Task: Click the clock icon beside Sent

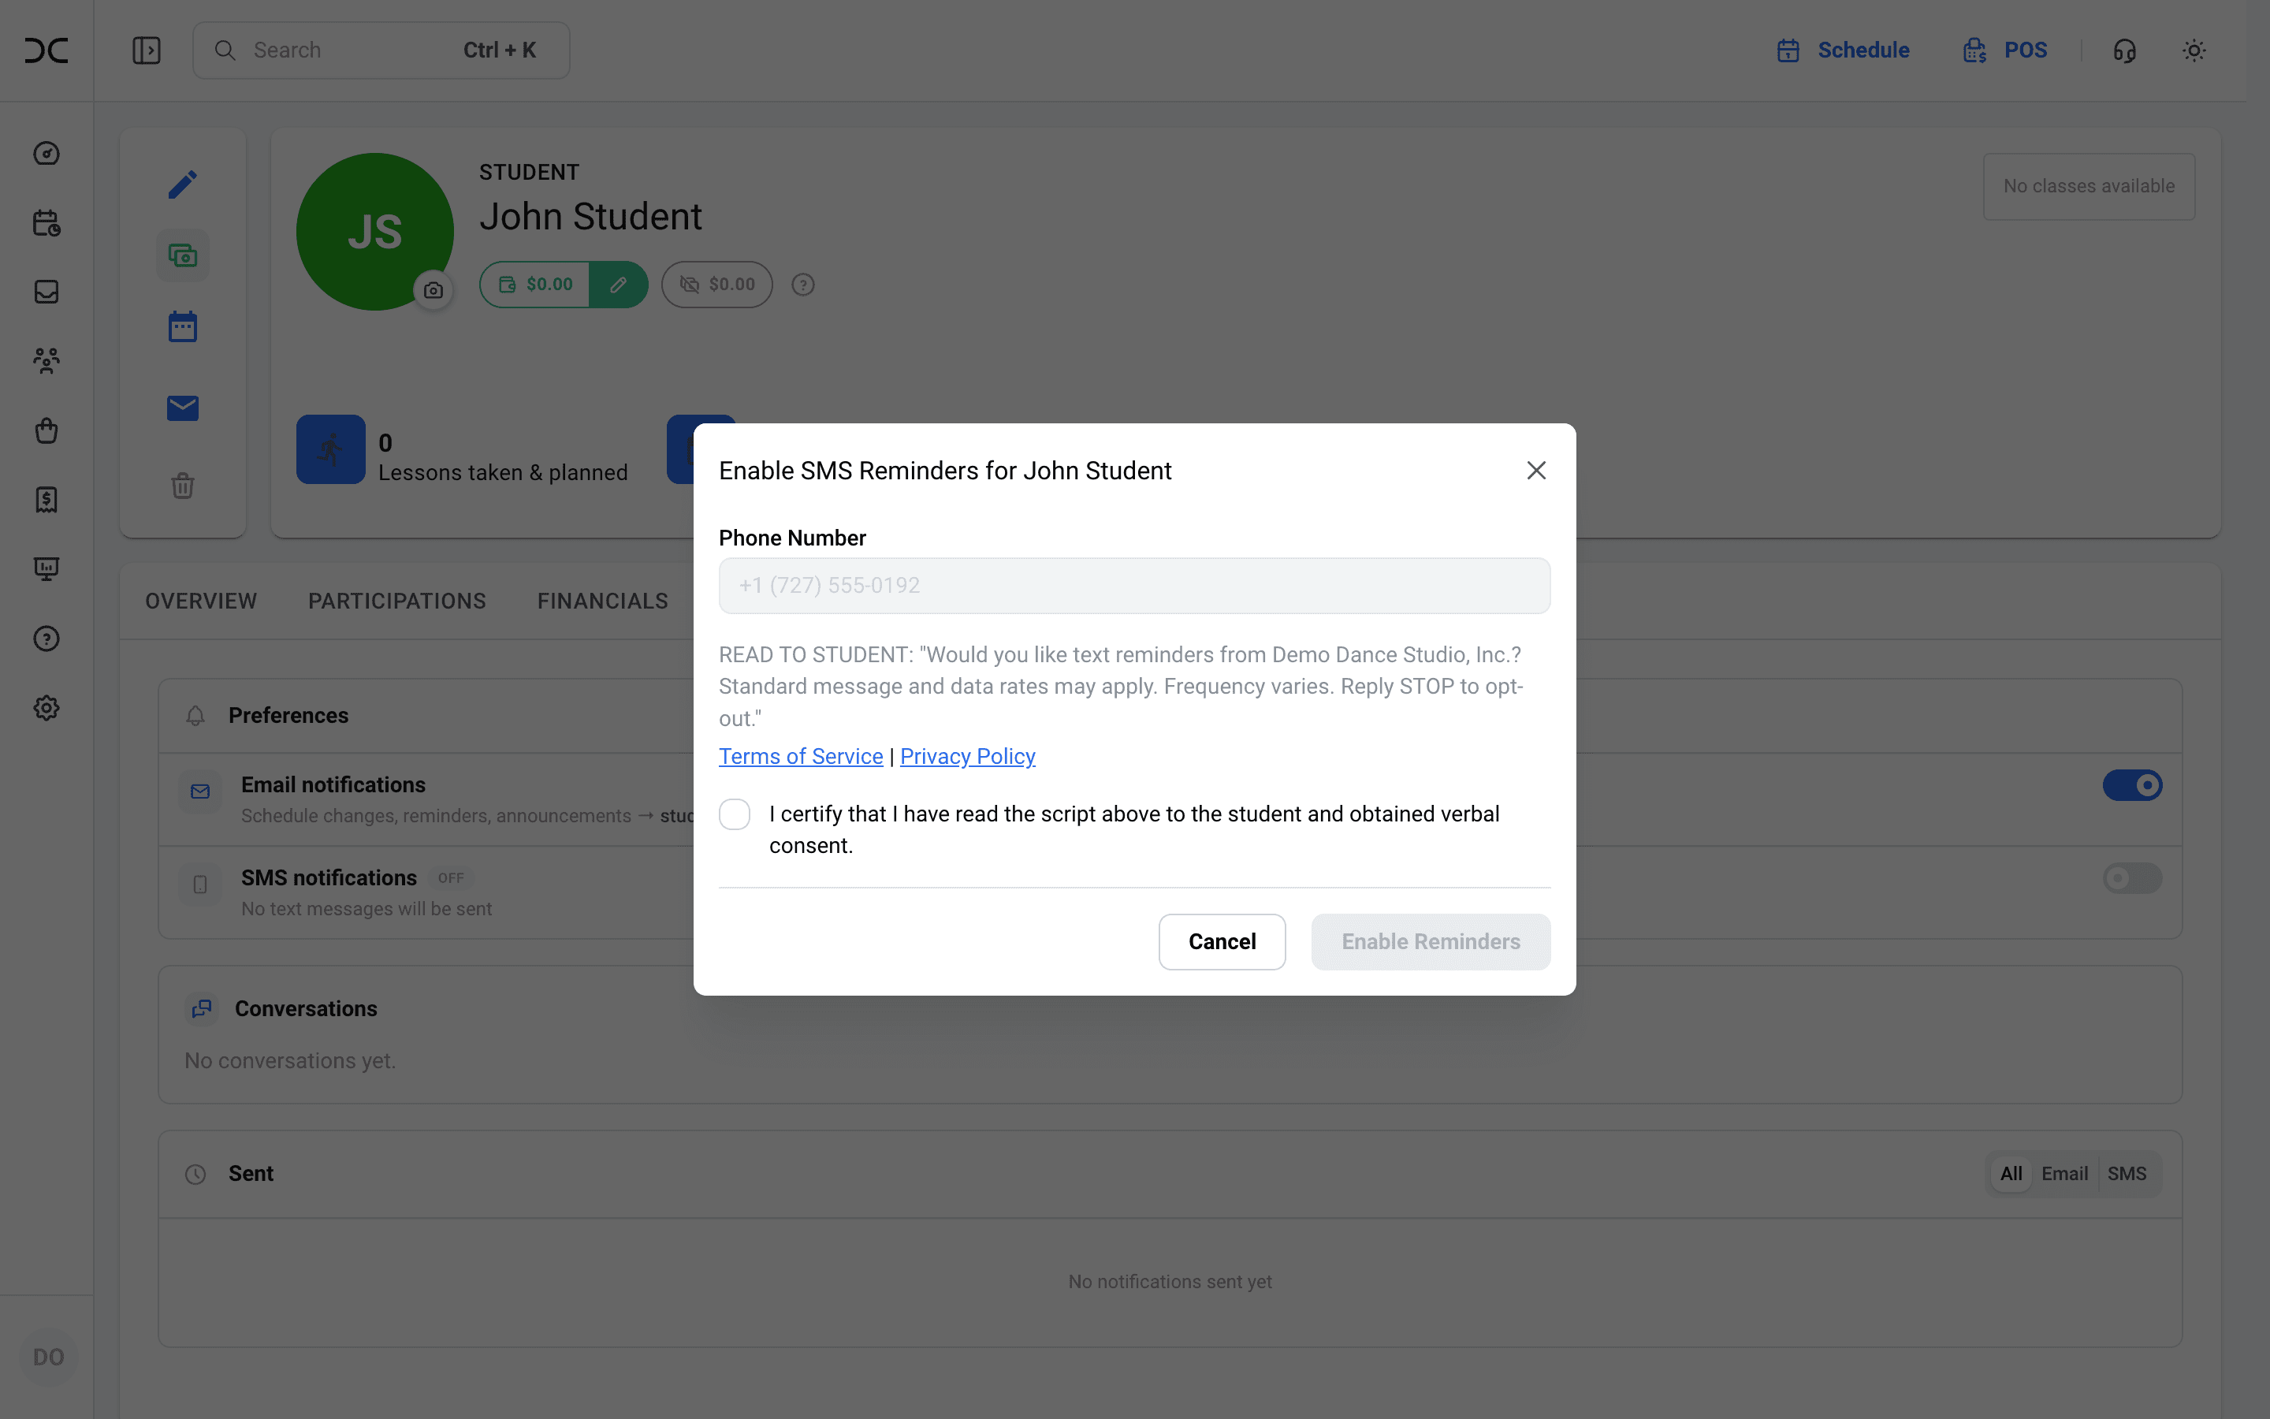Action: tap(195, 1174)
